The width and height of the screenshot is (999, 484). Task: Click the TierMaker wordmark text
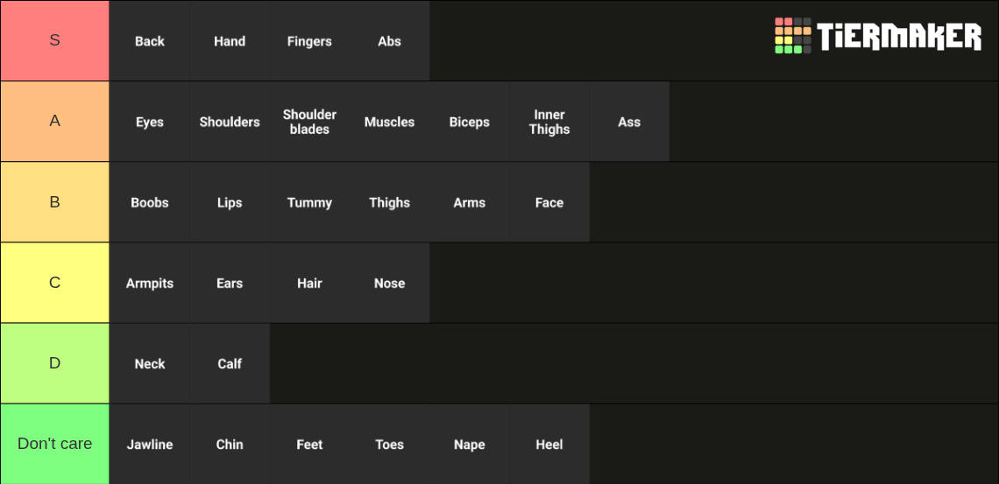pyautogui.click(x=899, y=36)
